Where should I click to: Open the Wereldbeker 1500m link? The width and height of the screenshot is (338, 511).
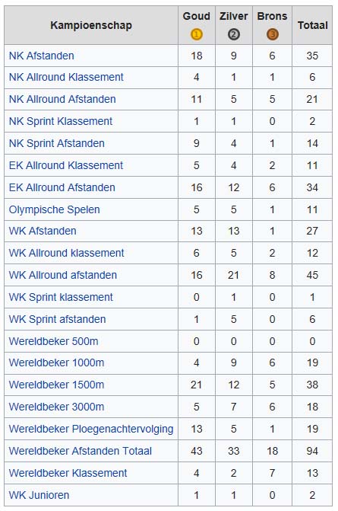(x=56, y=385)
